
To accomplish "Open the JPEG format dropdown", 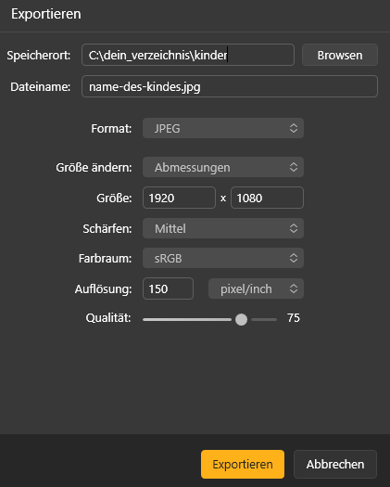I will point(223,128).
